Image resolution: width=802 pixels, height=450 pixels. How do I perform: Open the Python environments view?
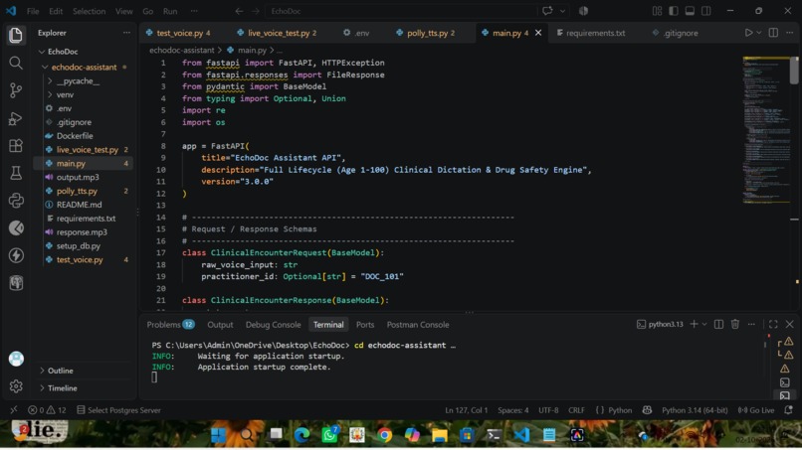click(16, 201)
